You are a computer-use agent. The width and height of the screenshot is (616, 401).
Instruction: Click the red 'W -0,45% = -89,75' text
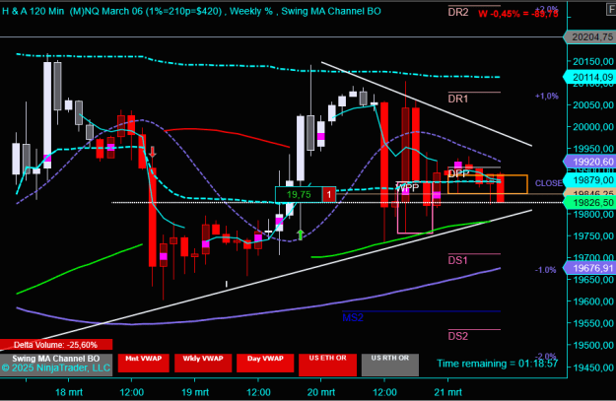[x=517, y=14]
